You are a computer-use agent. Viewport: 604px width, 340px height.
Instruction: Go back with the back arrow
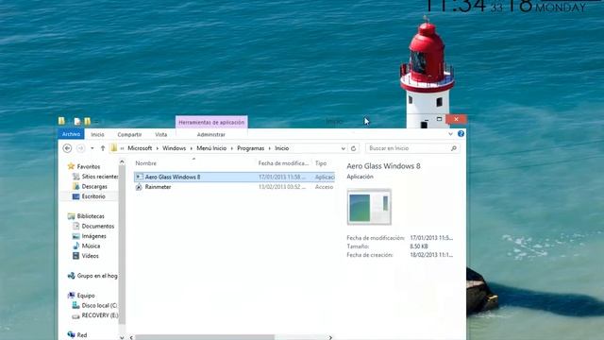67,148
